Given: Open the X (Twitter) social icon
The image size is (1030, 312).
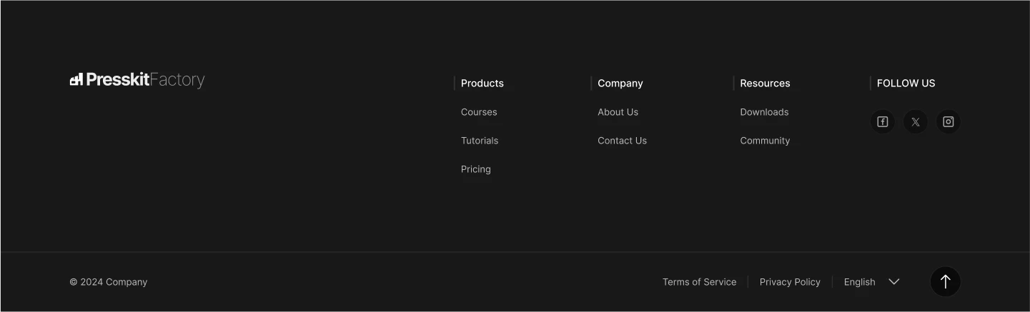Looking at the screenshot, I should pos(916,122).
